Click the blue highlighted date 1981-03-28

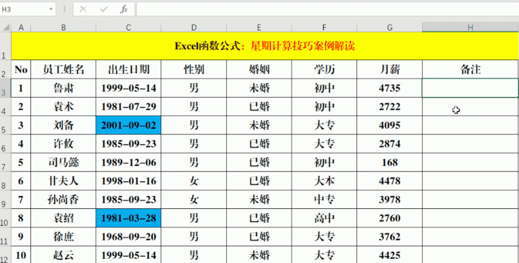click(129, 218)
